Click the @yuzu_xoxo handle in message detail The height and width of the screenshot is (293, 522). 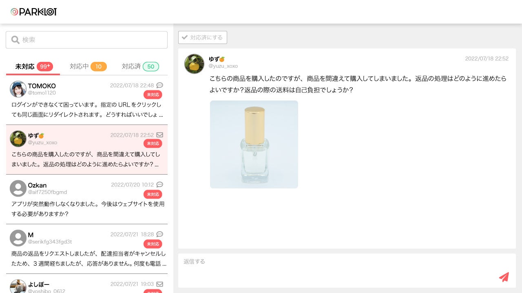tap(223, 66)
